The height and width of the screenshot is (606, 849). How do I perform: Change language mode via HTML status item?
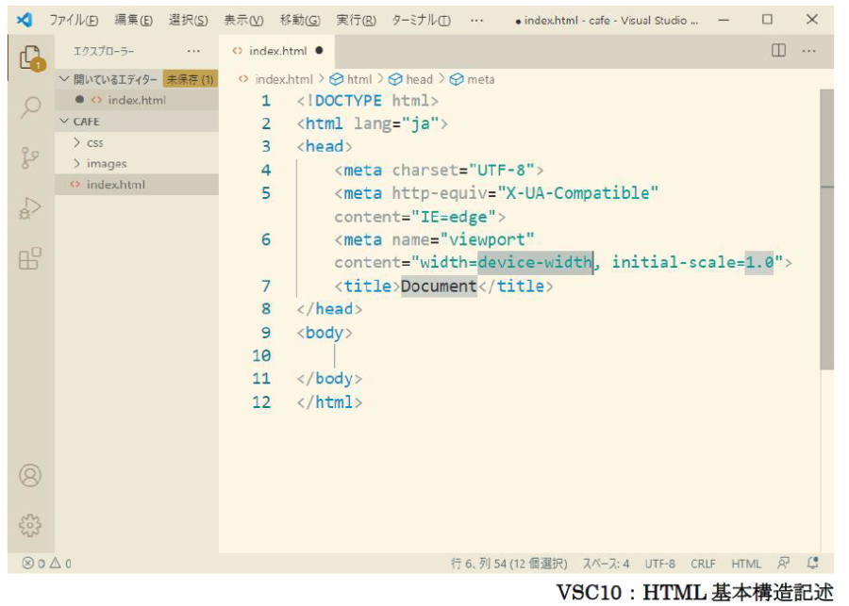746,564
